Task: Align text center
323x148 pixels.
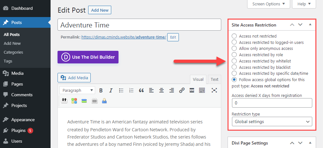Action: point(161,90)
